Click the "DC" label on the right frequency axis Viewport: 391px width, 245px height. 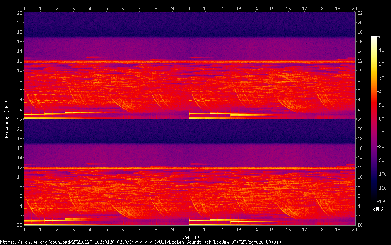click(360, 225)
